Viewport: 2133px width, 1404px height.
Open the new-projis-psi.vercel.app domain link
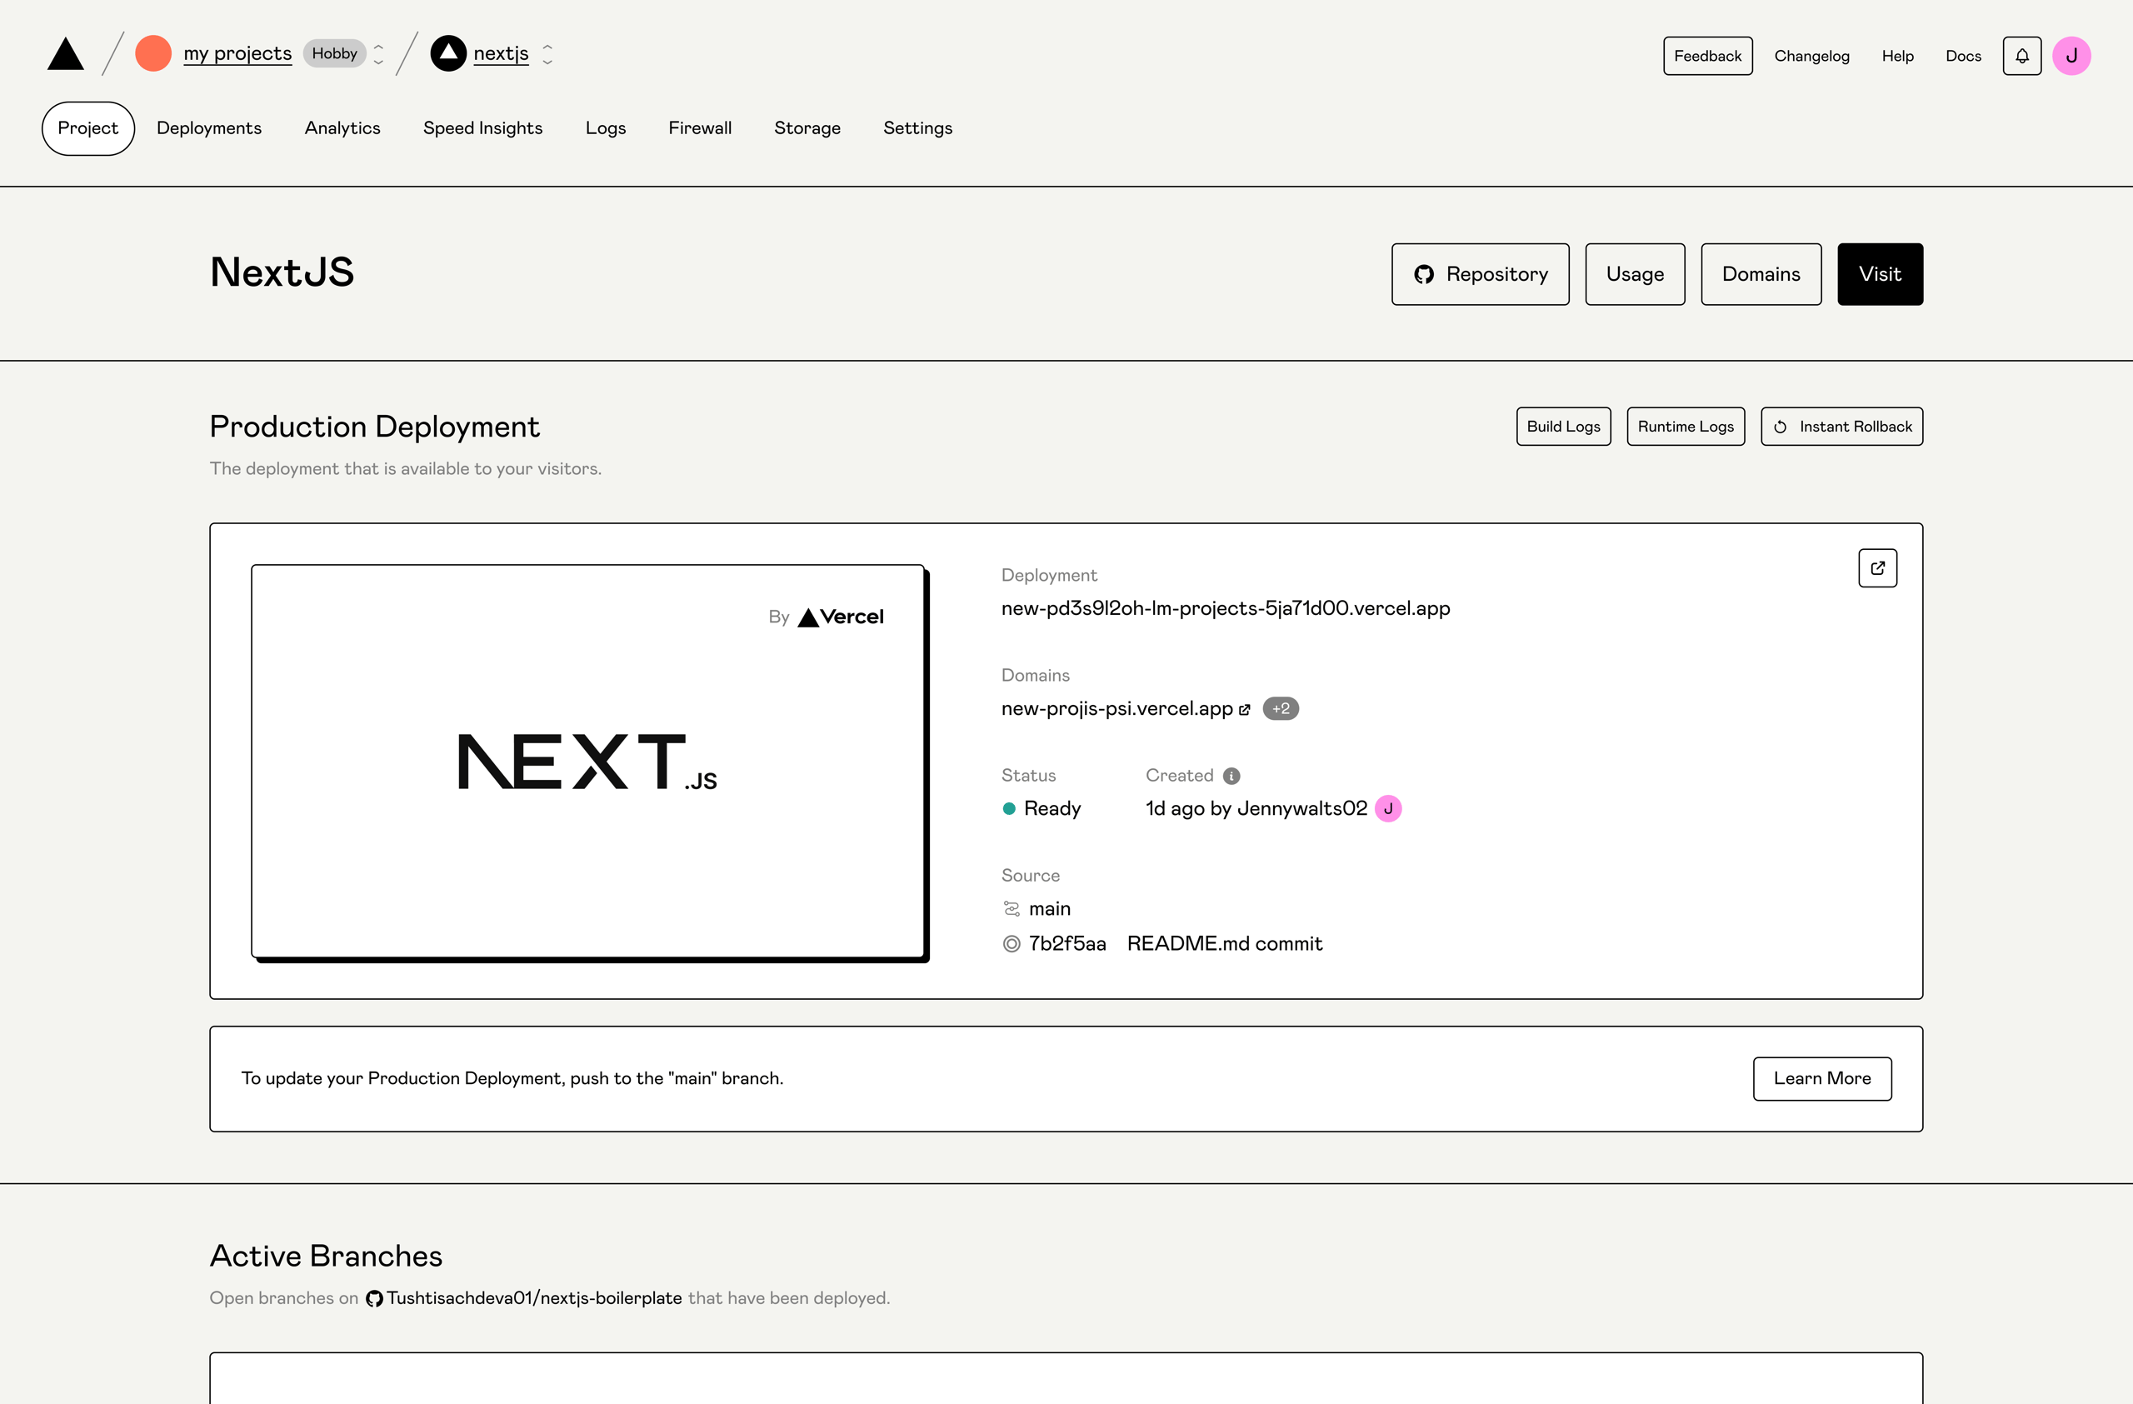click(1116, 709)
